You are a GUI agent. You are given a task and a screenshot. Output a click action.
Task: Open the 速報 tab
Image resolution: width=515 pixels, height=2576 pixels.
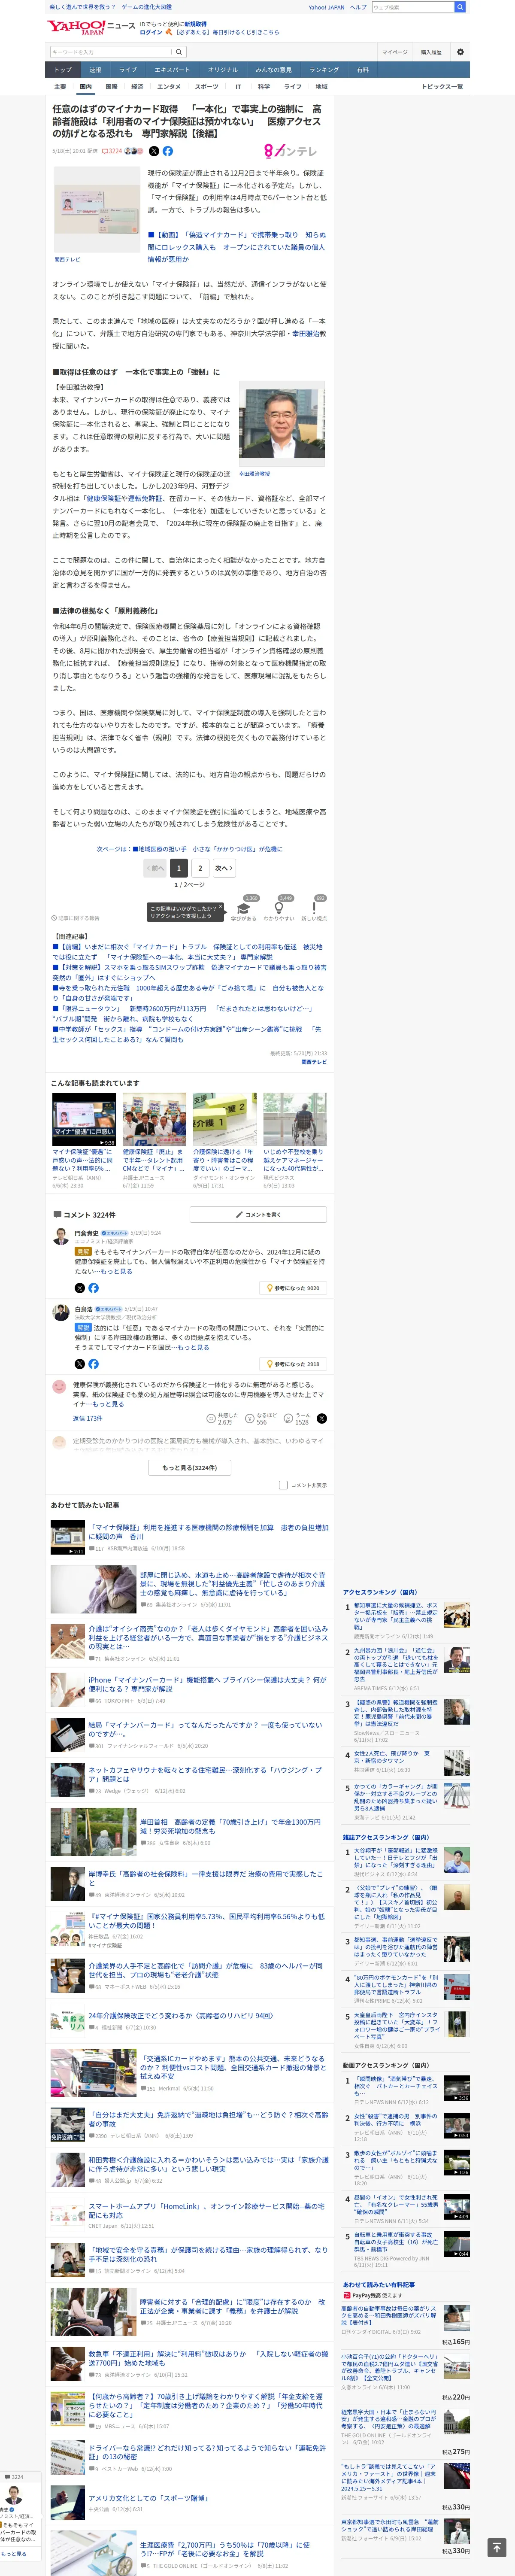coord(95,70)
